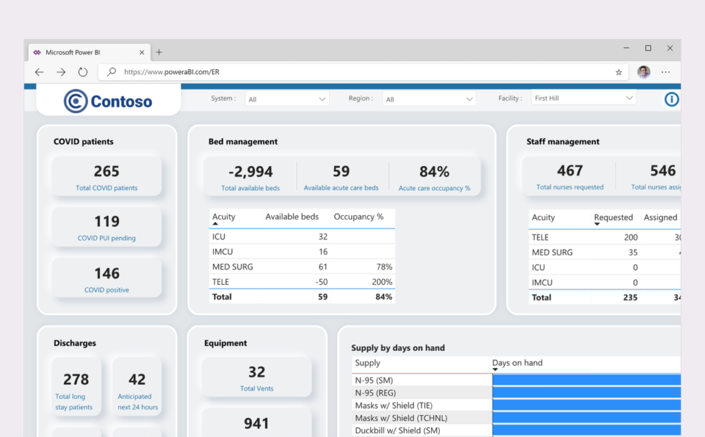Open the System filter dropdown
This screenshot has height=437, width=705.
pos(286,98)
